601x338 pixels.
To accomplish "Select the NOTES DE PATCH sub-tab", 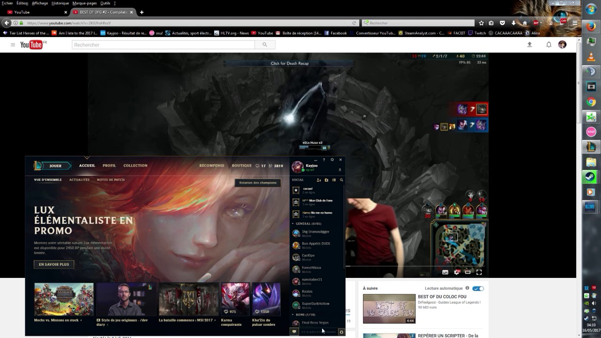I will click(x=111, y=180).
